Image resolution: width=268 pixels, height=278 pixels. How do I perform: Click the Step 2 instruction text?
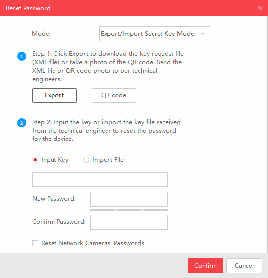pyautogui.click(x=107, y=130)
